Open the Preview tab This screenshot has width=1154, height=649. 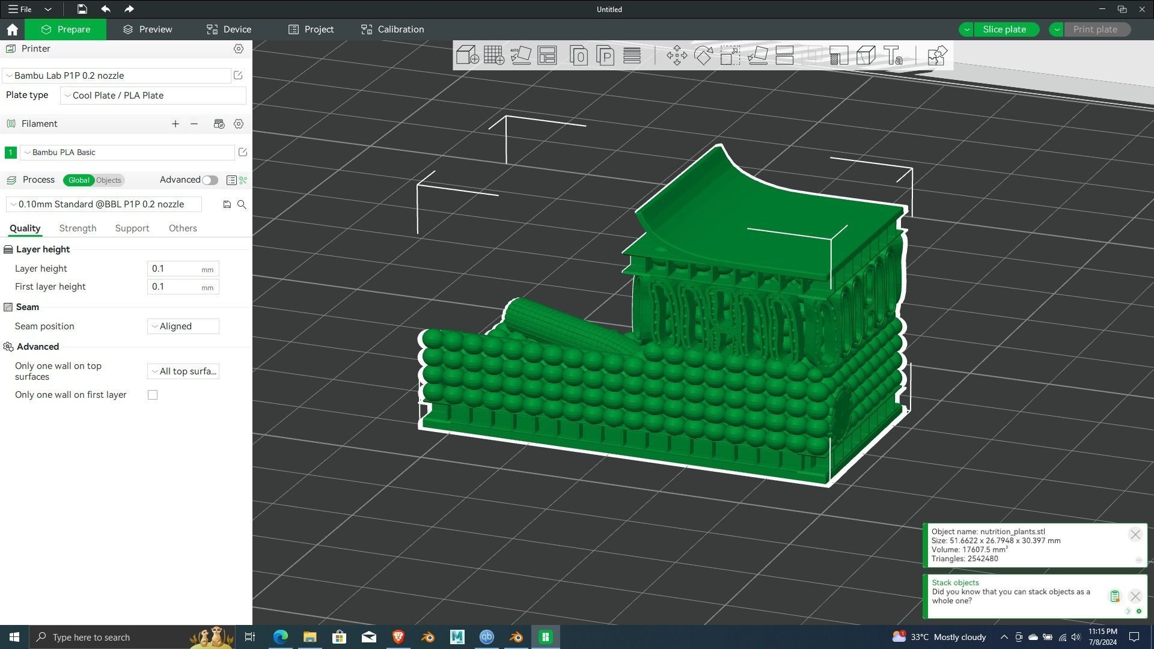[148, 29]
